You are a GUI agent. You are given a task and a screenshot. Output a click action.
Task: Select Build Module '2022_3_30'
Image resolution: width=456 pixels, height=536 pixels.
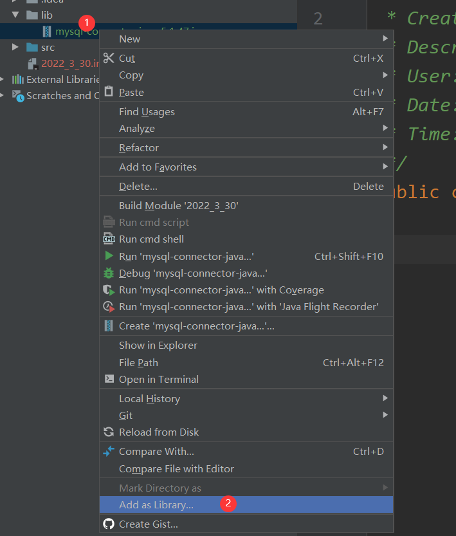[246, 205]
